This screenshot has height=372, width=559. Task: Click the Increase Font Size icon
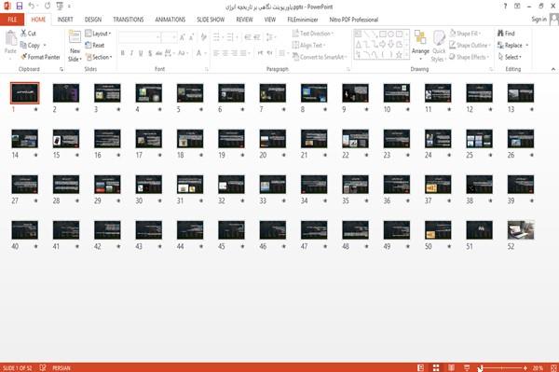tap(183, 36)
